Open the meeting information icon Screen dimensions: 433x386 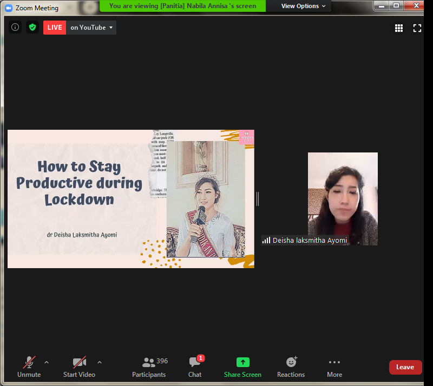pos(15,28)
